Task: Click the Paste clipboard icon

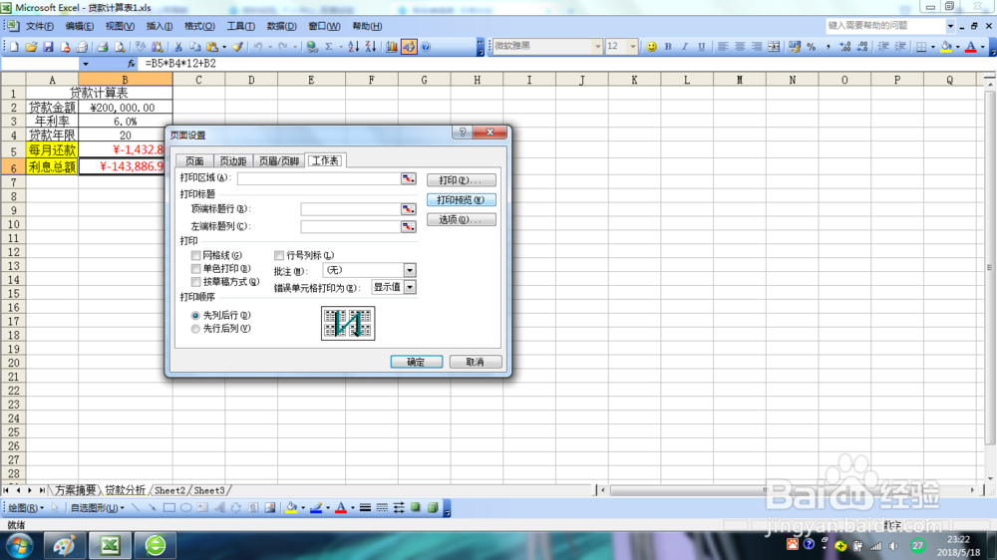Action: [x=212, y=47]
